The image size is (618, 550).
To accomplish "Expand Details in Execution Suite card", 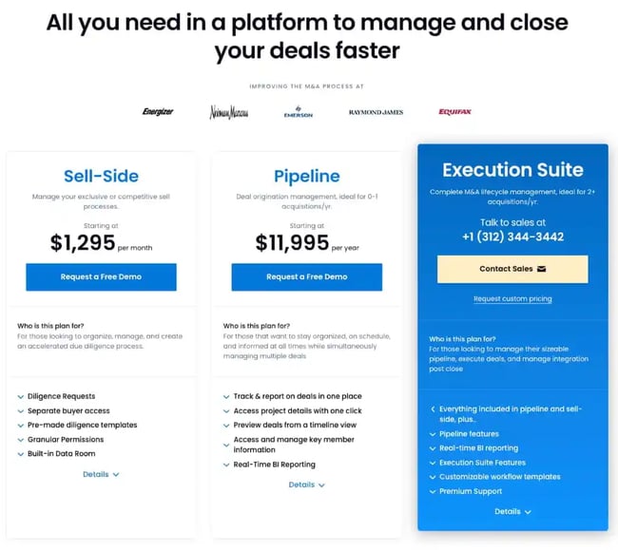I will click(512, 511).
